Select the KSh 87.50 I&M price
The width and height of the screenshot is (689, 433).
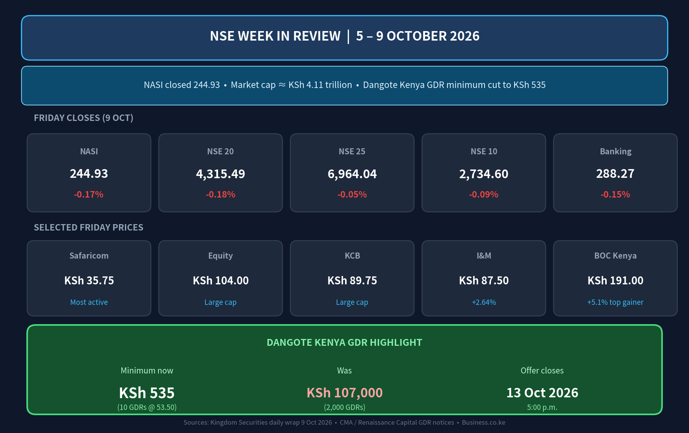coord(483,281)
